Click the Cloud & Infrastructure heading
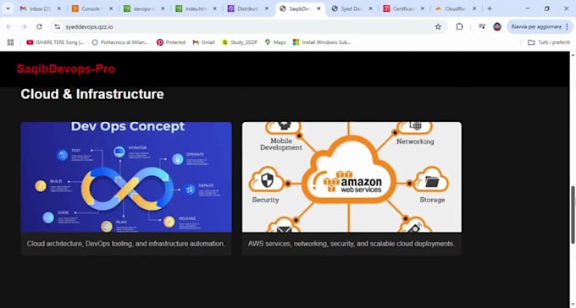Viewport: 576px width, 308px height. coord(92,94)
